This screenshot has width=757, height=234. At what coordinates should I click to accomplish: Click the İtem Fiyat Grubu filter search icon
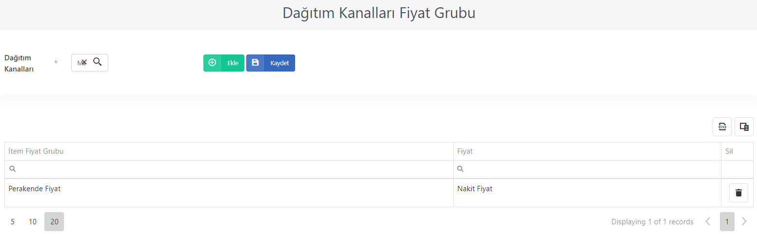pyautogui.click(x=13, y=169)
